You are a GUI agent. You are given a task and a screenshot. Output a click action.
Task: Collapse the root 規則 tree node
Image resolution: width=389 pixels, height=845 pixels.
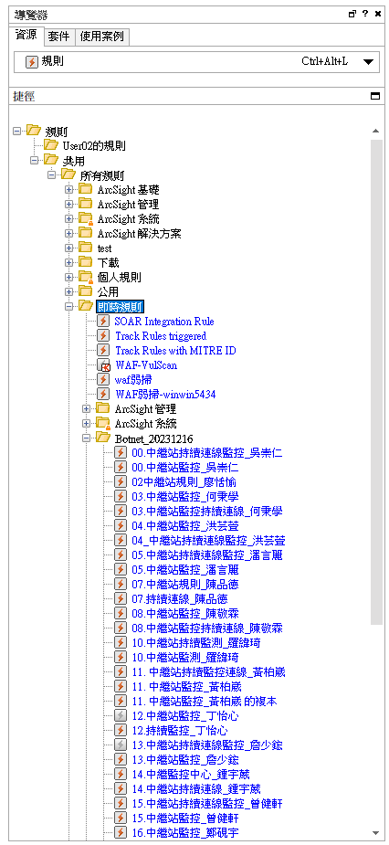coord(17,131)
